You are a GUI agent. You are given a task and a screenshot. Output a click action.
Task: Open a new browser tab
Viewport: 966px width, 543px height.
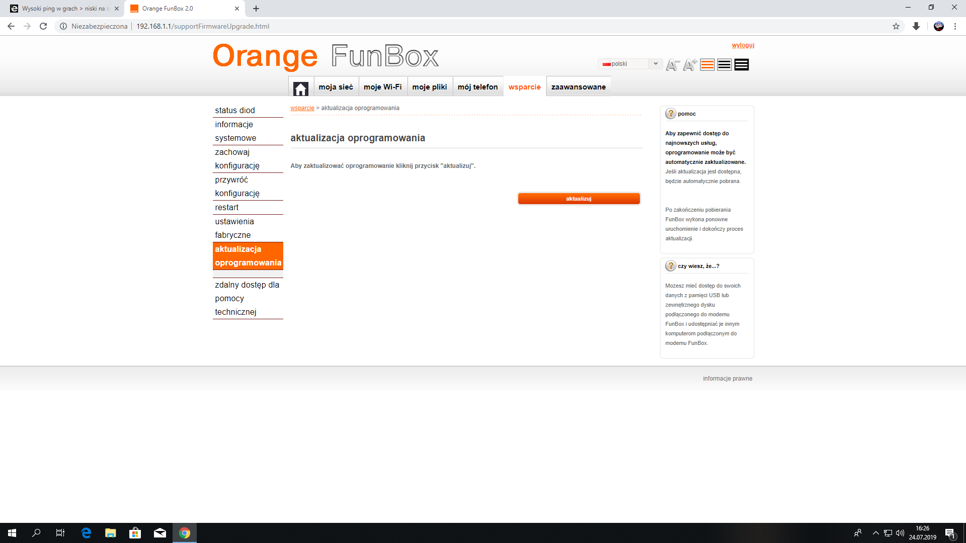[256, 9]
